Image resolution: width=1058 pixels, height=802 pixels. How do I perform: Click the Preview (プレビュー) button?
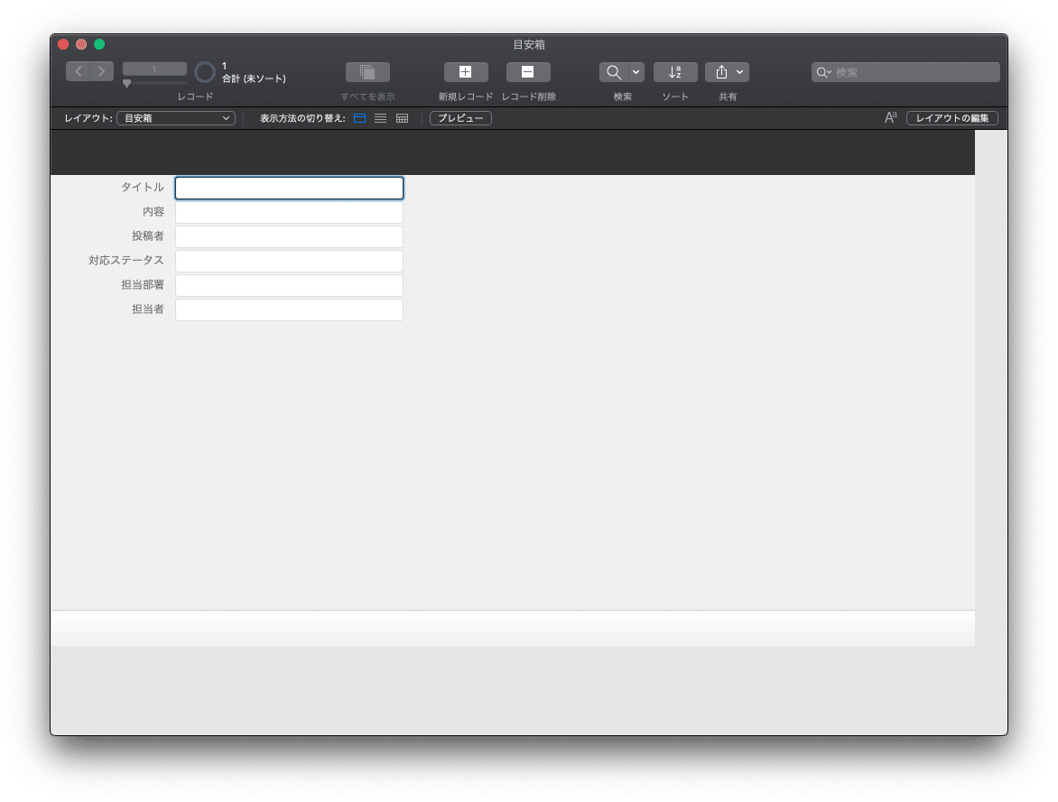pos(461,118)
